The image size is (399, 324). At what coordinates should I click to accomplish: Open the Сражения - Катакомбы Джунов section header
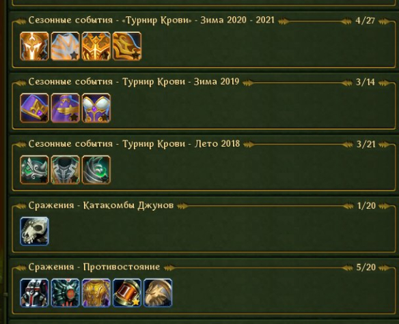point(101,205)
